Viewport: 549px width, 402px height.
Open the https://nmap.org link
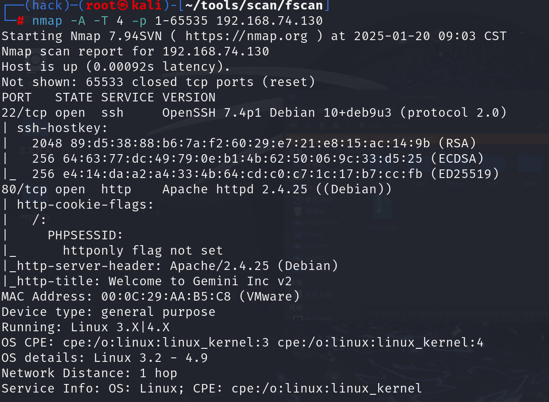[x=246, y=36]
